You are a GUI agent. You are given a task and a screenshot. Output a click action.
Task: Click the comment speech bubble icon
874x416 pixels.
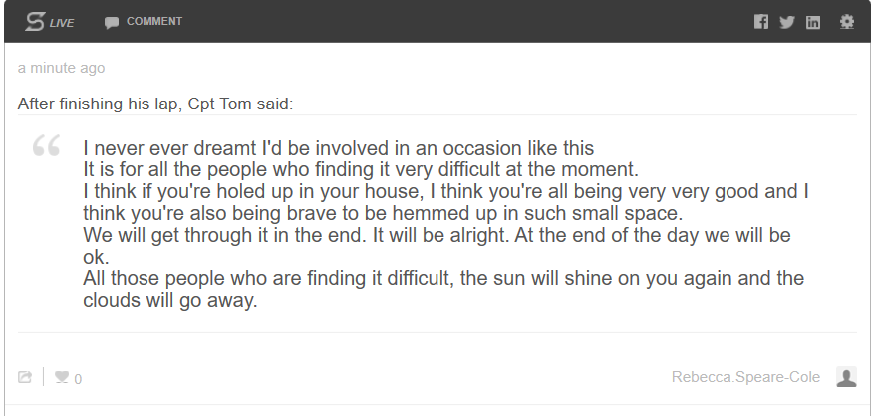112,23
